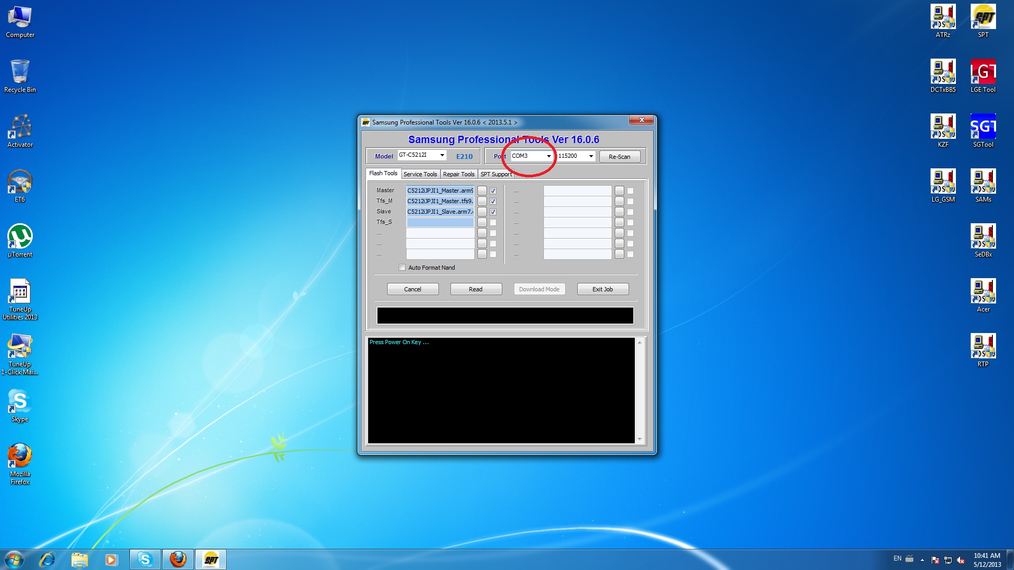This screenshot has width=1014, height=570.
Task: Click the keyboard icon in the language bar
Action: click(x=909, y=558)
